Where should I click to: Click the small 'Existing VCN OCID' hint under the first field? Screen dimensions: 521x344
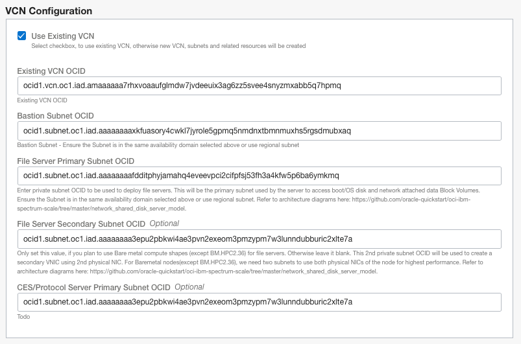click(x=42, y=100)
